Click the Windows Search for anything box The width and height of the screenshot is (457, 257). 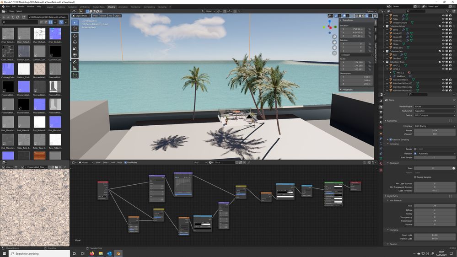pyautogui.click(x=39, y=253)
